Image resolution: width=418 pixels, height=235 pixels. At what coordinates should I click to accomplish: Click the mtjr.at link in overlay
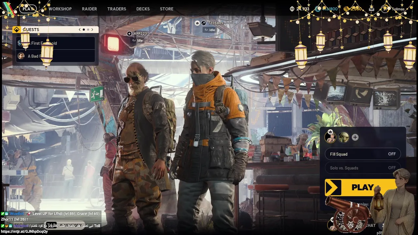tap(24, 231)
